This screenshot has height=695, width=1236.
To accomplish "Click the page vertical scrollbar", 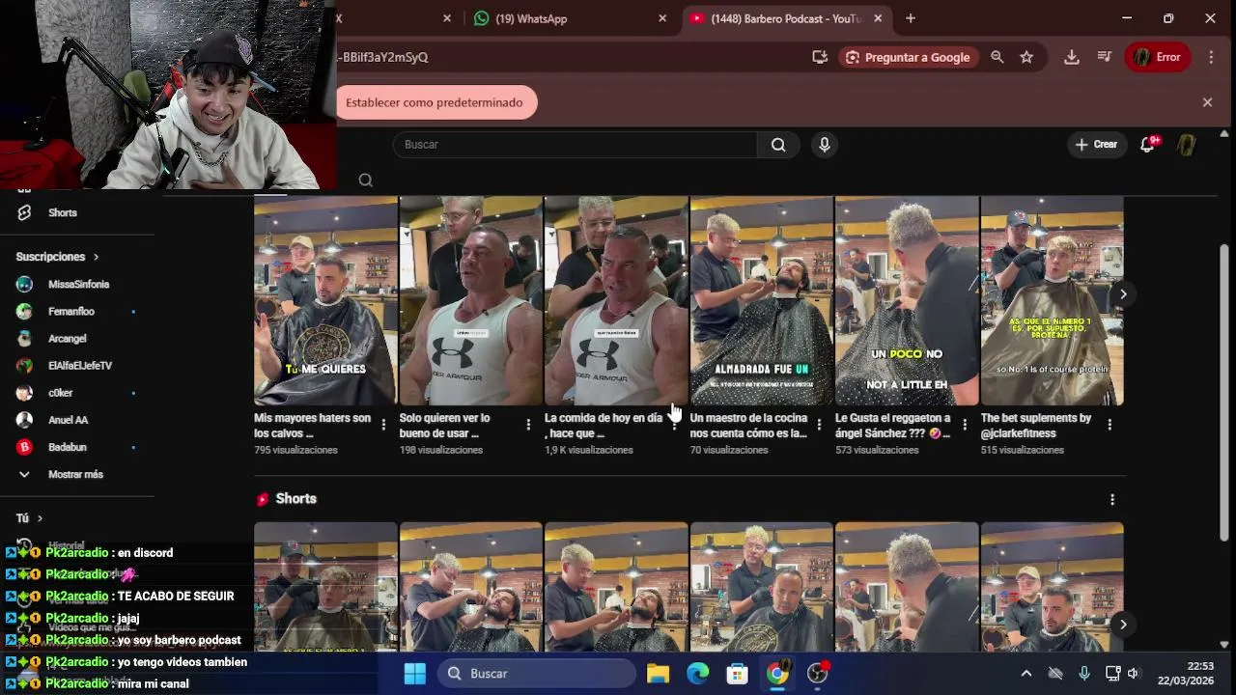I will click(x=1224, y=391).
